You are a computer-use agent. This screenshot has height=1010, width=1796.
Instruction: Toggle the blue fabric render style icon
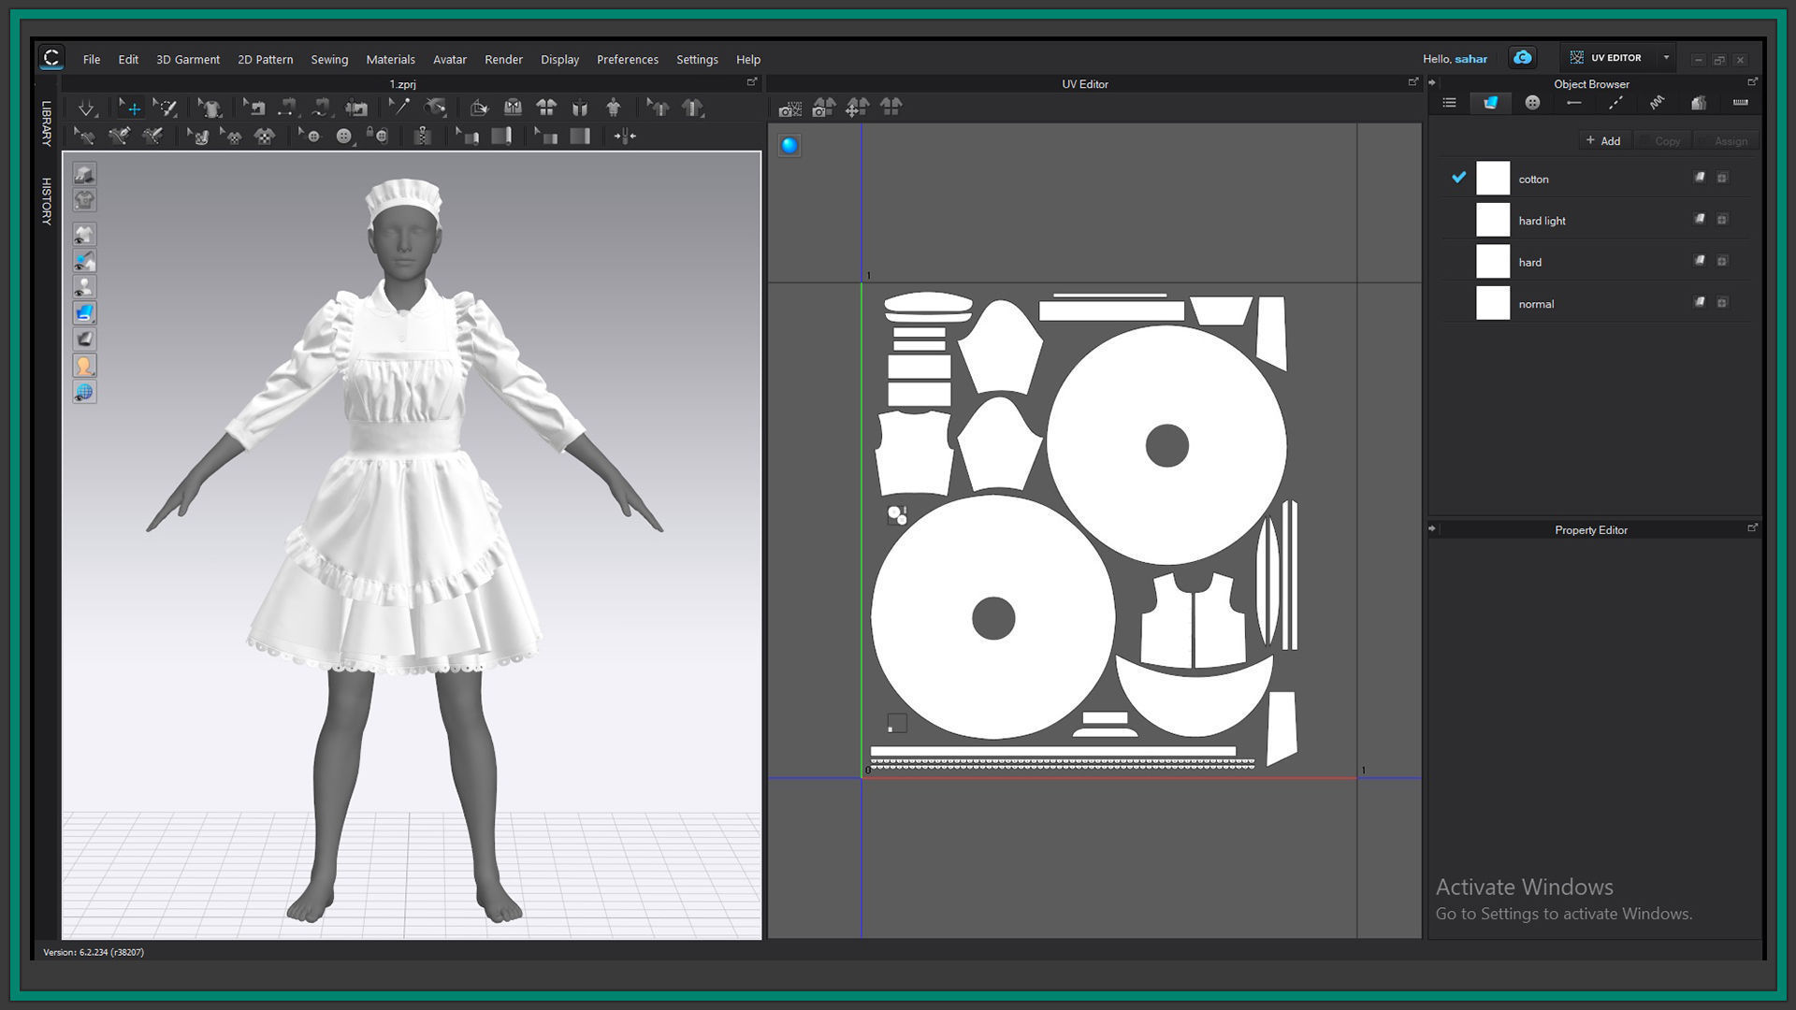coord(84,313)
